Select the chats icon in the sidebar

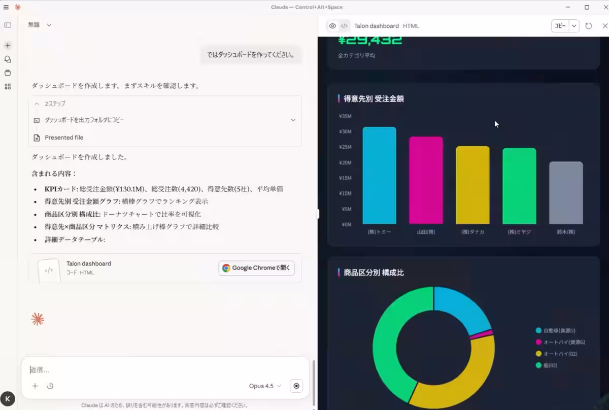(8, 59)
